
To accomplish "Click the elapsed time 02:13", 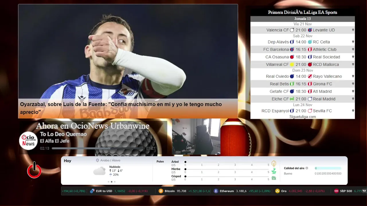I will tap(44, 148).
